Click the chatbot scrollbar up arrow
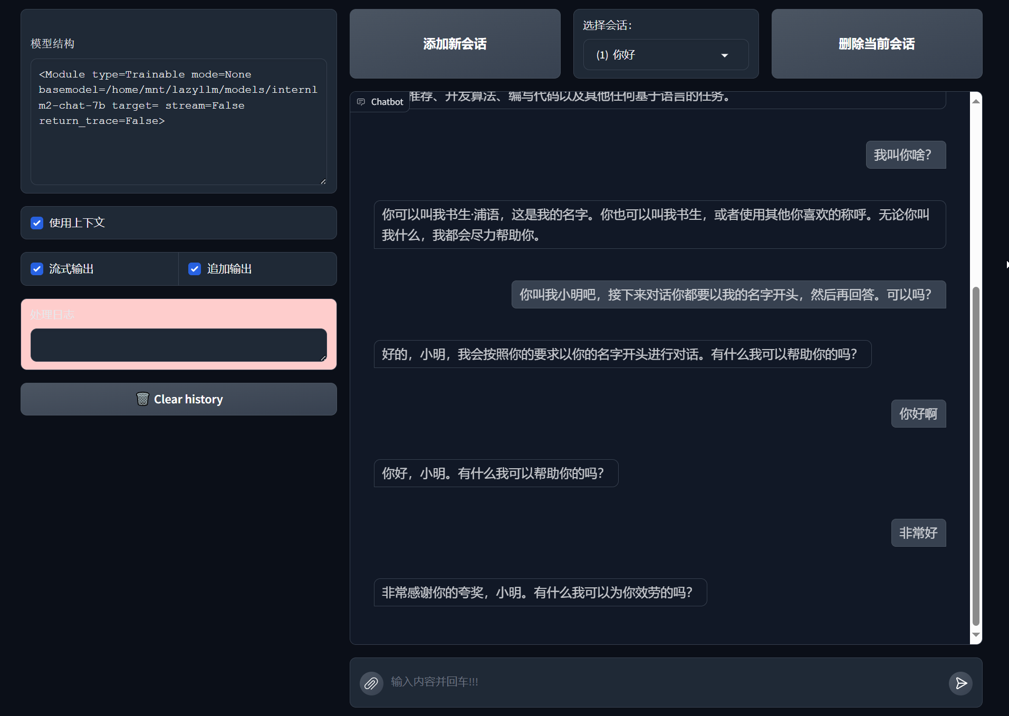The image size is (1009, 716). click(x=976, y=101)
